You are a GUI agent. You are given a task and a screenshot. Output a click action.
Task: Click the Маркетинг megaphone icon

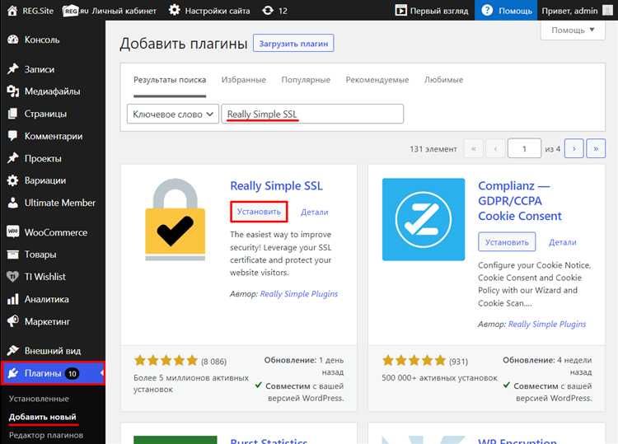click(13, 321)
